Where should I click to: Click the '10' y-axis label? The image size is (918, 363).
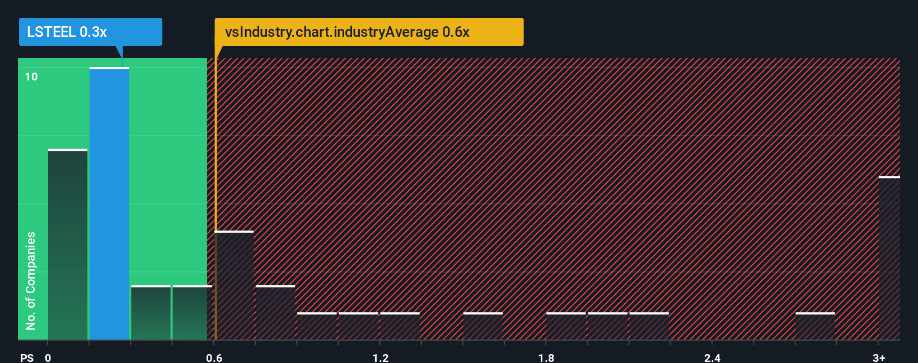pos(31,77)
